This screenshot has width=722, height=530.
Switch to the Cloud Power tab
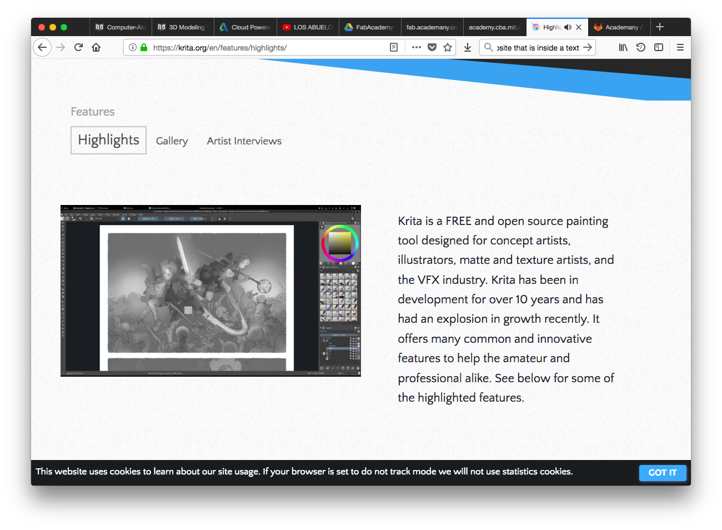point(245,27)
